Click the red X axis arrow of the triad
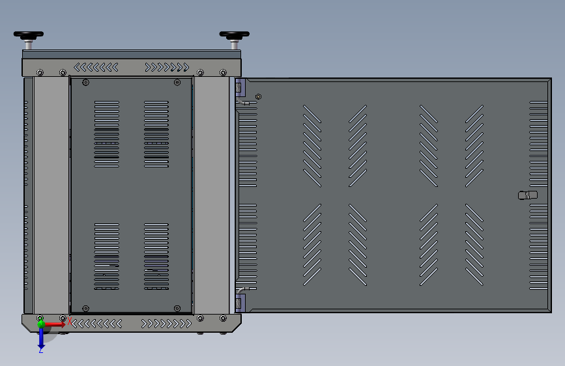Viewport: 565px width, 366px height. (x=55, y=324)
